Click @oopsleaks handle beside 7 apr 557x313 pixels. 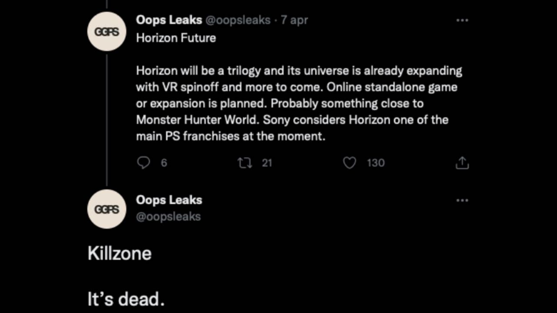click(238, 20)
